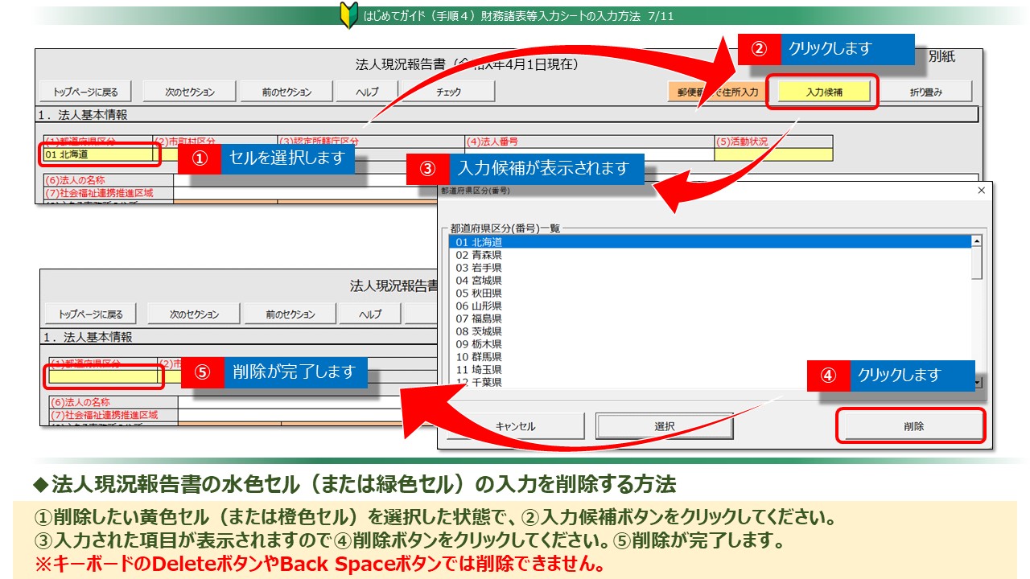Select 10 群馬県 in the list
This screenshot has height=579, width=1030.
click(x=479, y=357)
